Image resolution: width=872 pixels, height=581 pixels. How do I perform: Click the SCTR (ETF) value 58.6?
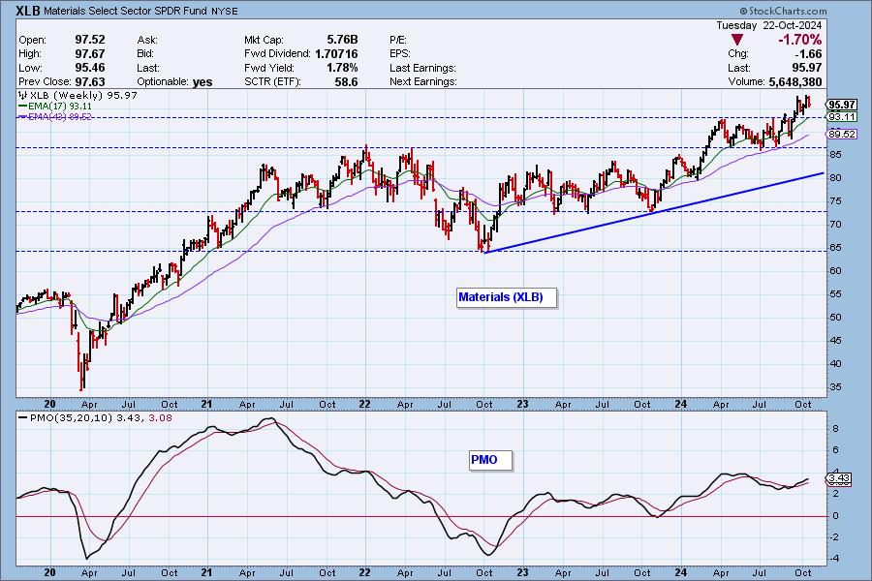click(347, 81)
